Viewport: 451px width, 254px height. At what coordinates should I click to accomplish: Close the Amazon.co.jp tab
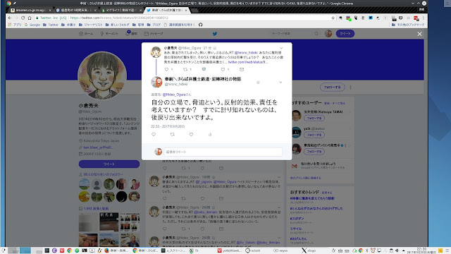coord(50,10)
